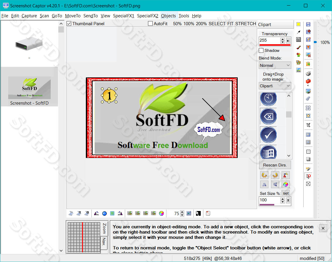
Task: Click the STRETCH zoom option
Action: pos(246,23)
